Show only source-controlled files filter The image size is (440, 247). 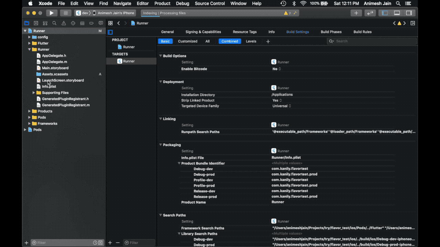[x=100, y=243]
